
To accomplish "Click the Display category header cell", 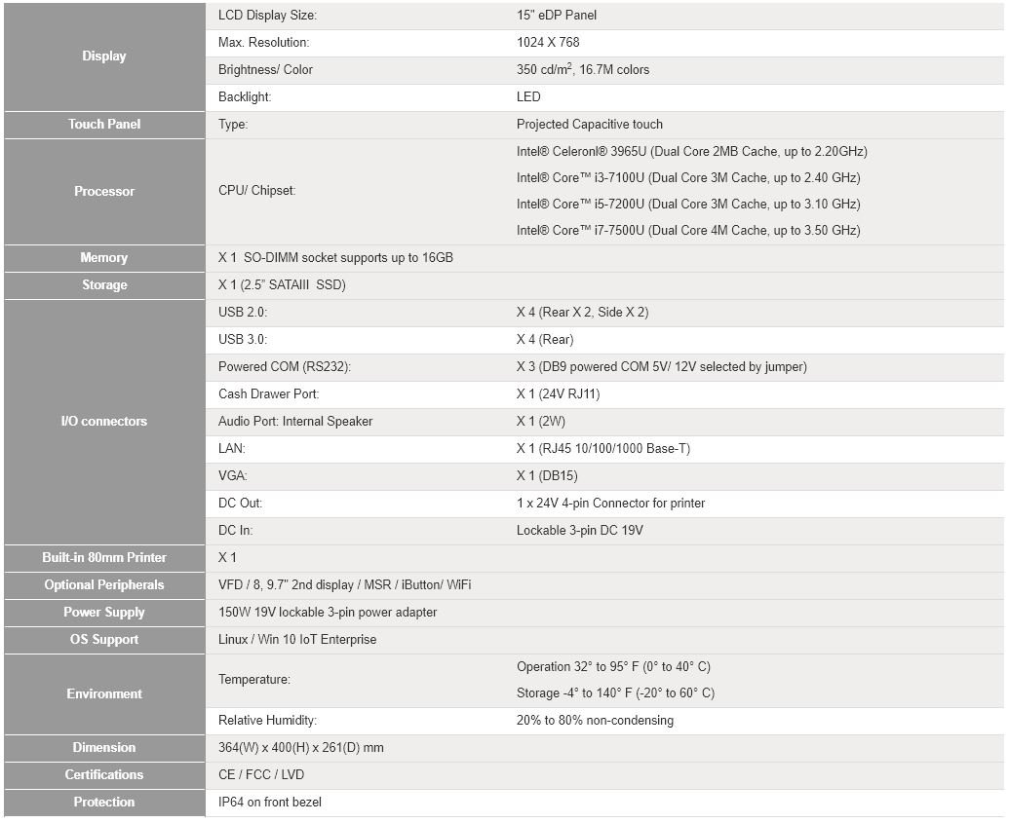I will coord(104,56).
